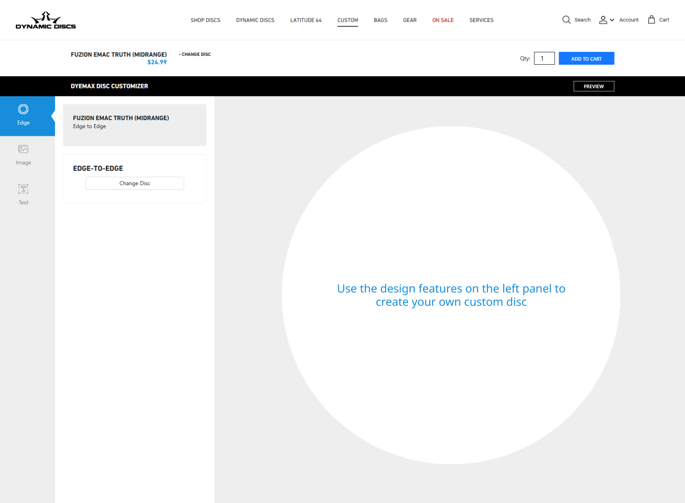Expand the account dropdown chevron
685x503 pixels.
[x=612, y=20]
